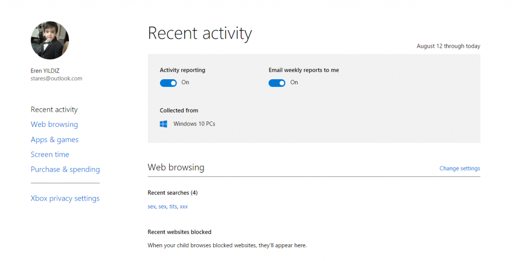Open Xbox privacy settings link
Image resolution: width=520 pixels, height=261 pixels.
click(x=65, y=199)
